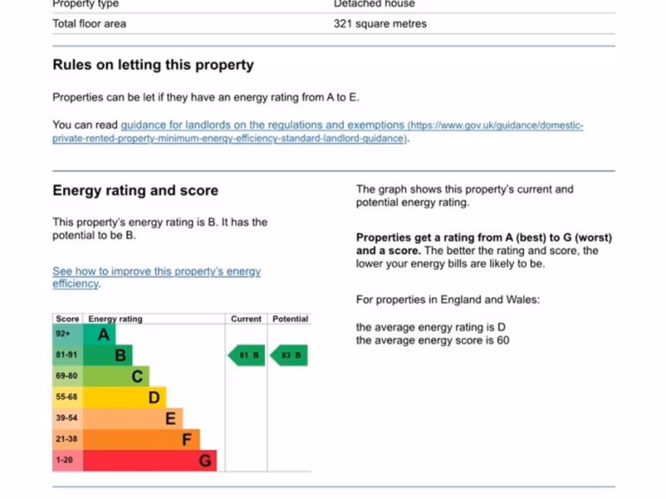The width and height of the screenshot is (666, 499).
Task: Click the yellow D rating band
Action: coord(126,397)
